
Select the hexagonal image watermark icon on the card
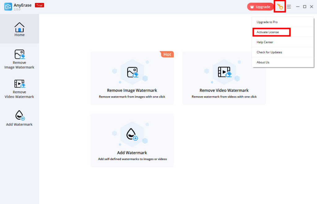tap(132, 72)
